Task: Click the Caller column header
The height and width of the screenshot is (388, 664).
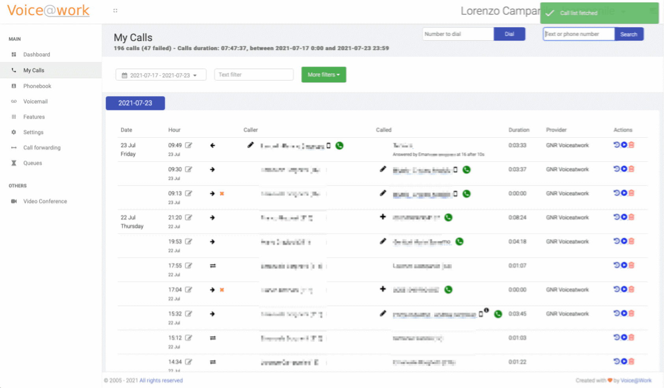Action: pos(251,130)
